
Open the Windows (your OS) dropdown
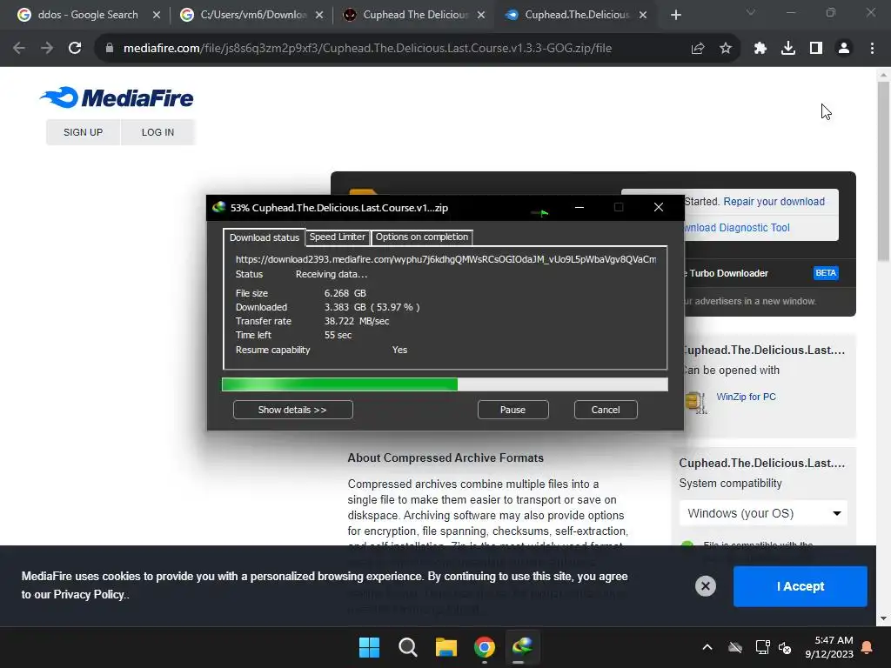[763, 513]
